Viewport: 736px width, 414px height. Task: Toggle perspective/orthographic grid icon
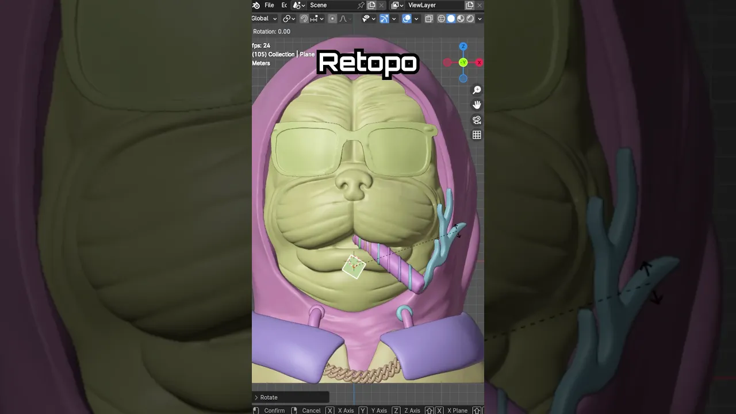(x=477, y=135)
